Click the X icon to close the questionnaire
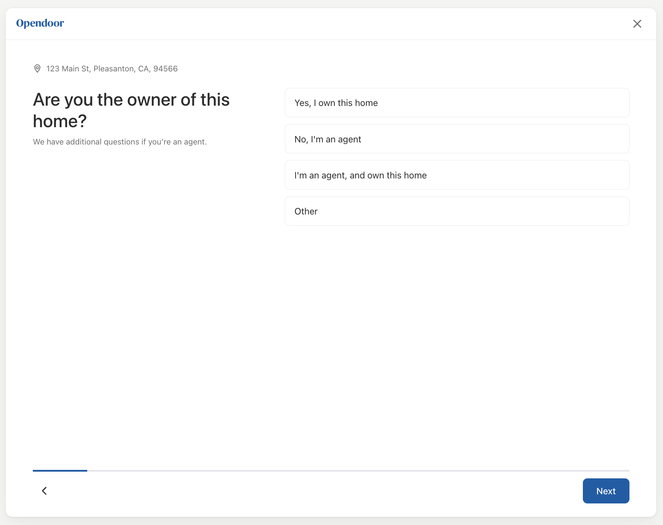This screenshot has width=663, height=525. pyautogui.click(x=637, y=23)
